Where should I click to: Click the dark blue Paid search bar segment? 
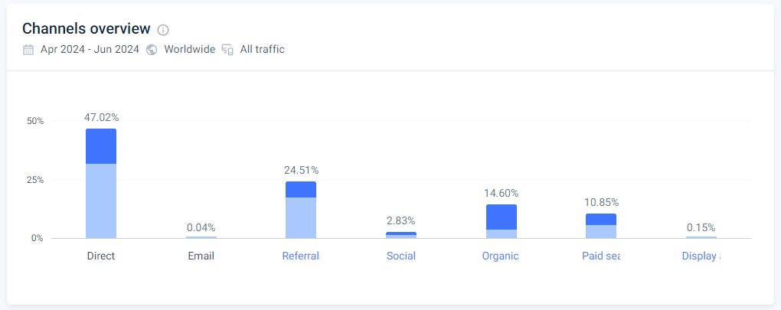pyautogui.click(x=601, y=219)
